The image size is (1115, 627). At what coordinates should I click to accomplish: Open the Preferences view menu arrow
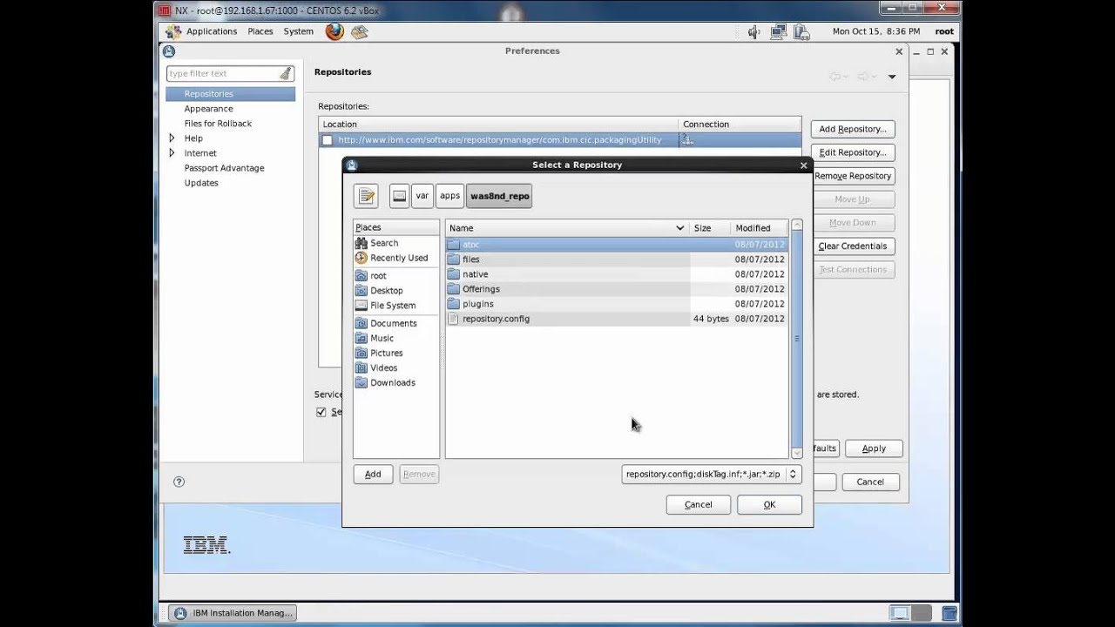892,77
